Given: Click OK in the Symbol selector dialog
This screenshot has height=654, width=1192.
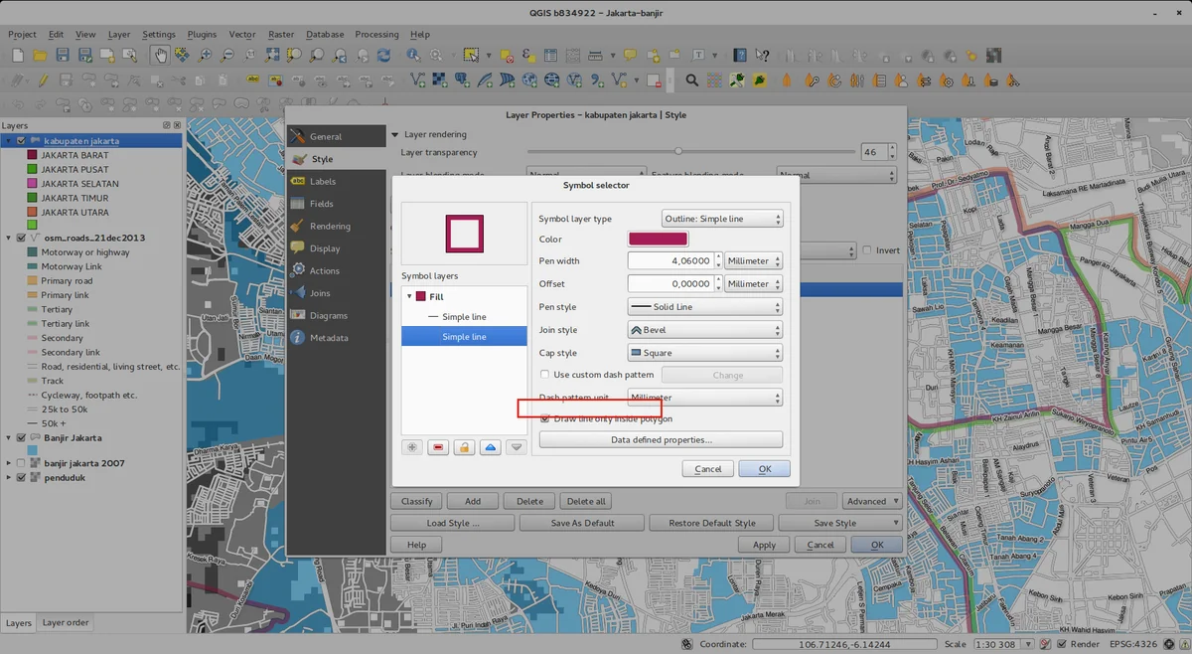Looking at the screenshot, I should coord(764,469).
